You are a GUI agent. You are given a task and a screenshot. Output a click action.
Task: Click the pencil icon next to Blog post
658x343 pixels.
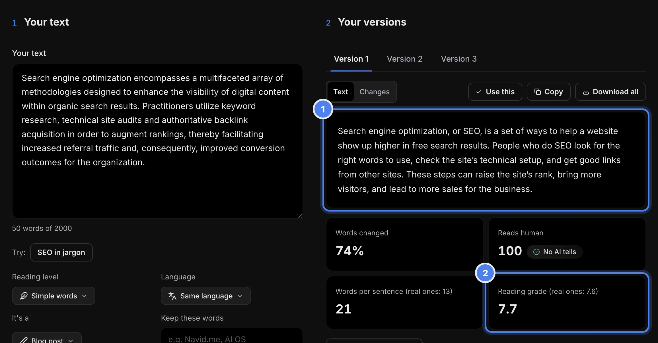pos(24,340)
